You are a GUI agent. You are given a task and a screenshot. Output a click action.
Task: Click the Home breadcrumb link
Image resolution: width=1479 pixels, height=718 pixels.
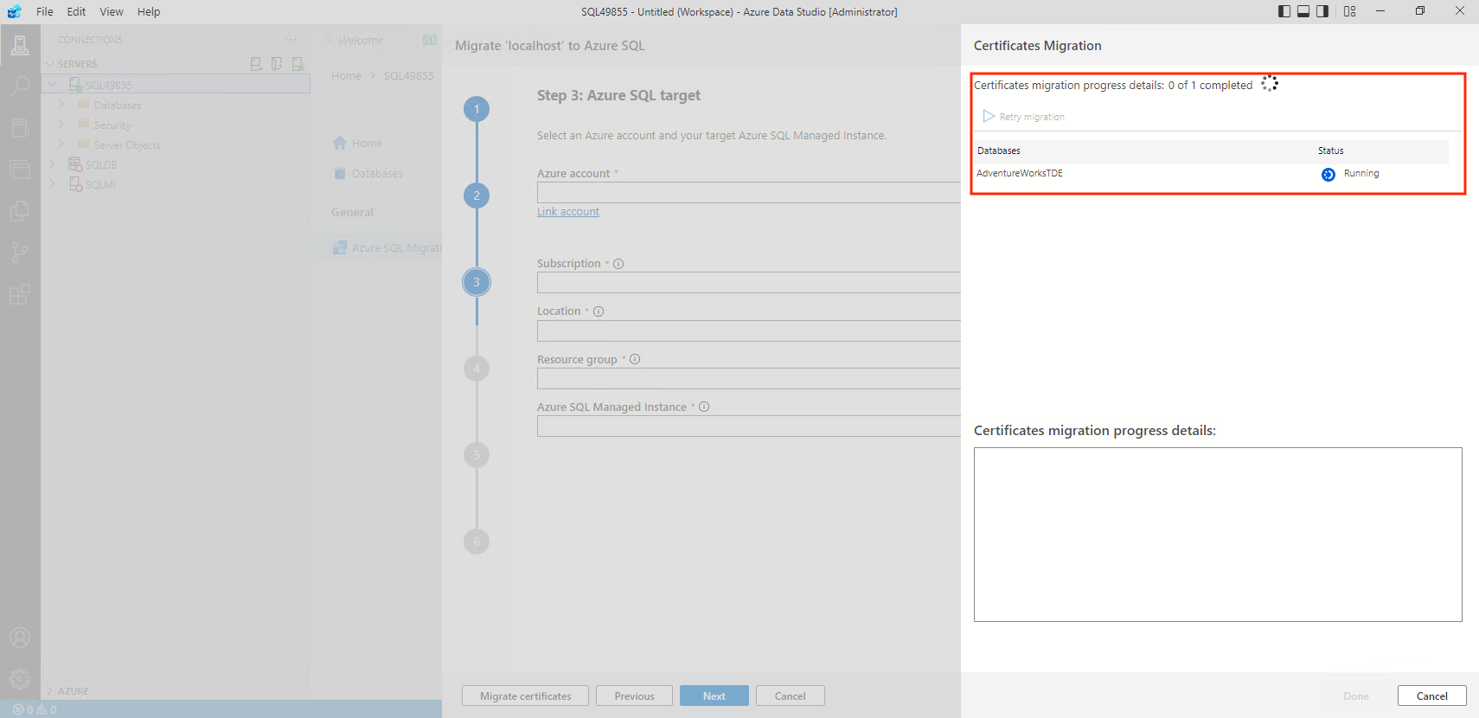(x=346, y=76)
